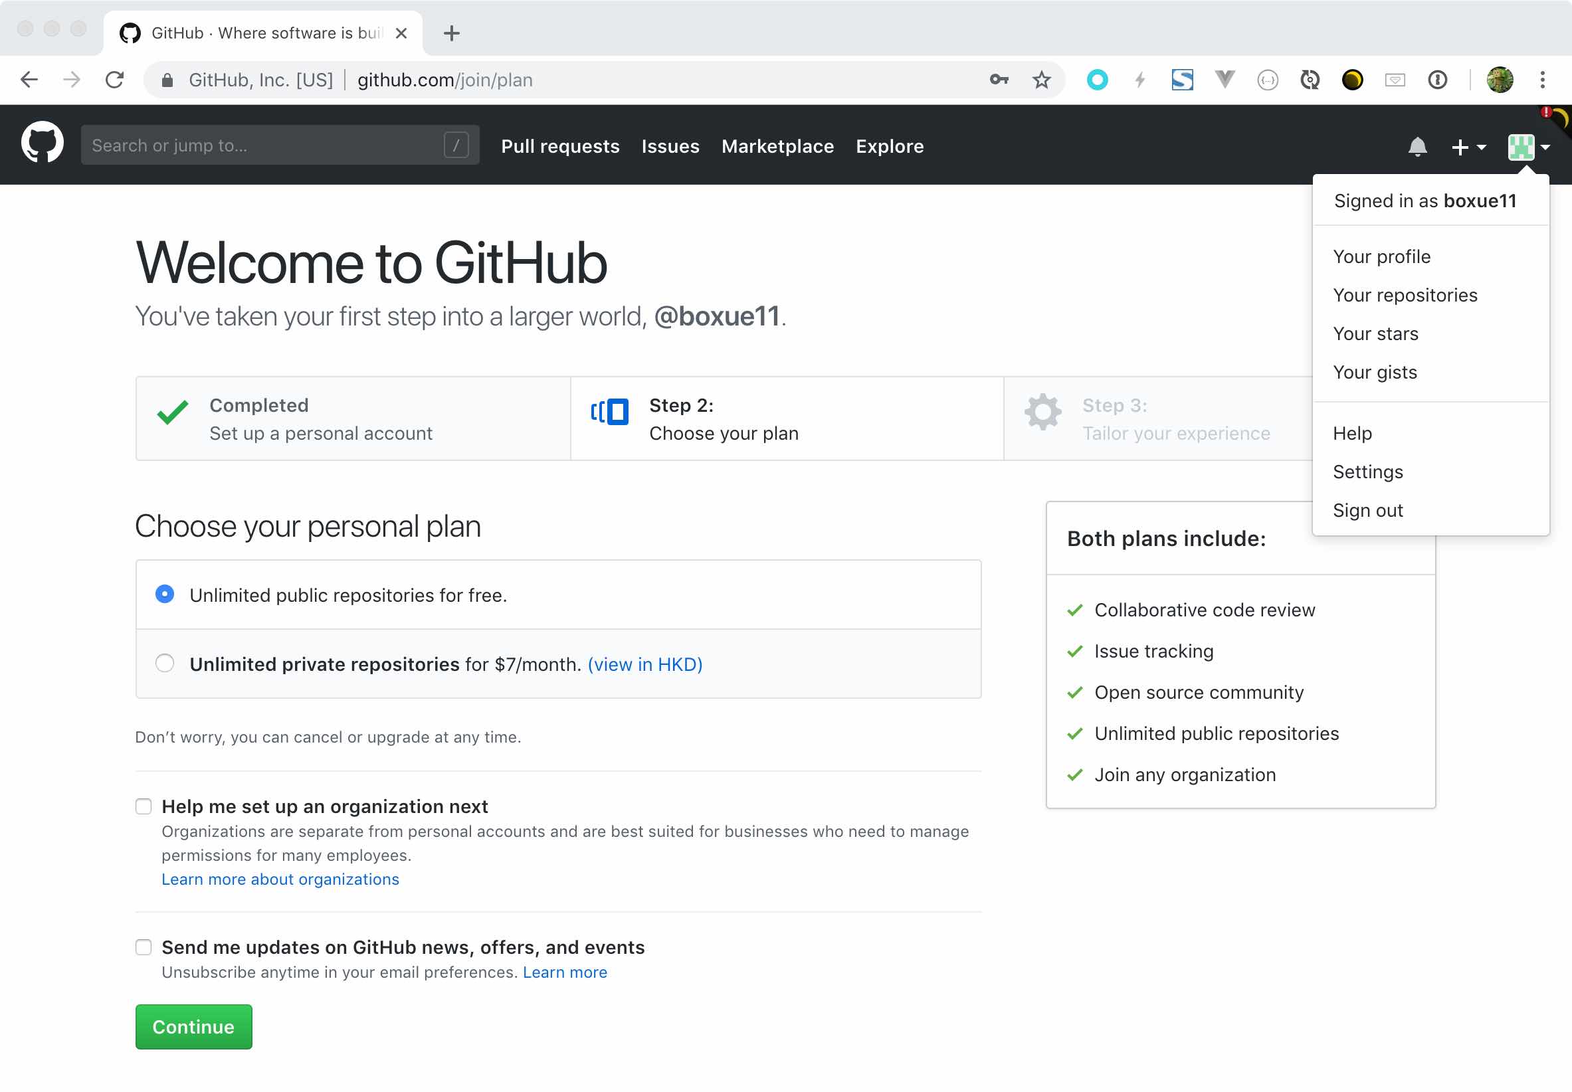The width and height of the screenshot is (1572, 1092).
Task: Click the Completed personal account step
Action: (x=353, y=418)
